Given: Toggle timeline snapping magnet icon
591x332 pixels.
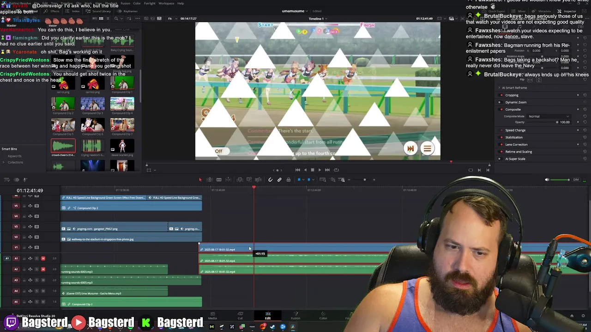Looking at the screenshot, I should (270, 180).
